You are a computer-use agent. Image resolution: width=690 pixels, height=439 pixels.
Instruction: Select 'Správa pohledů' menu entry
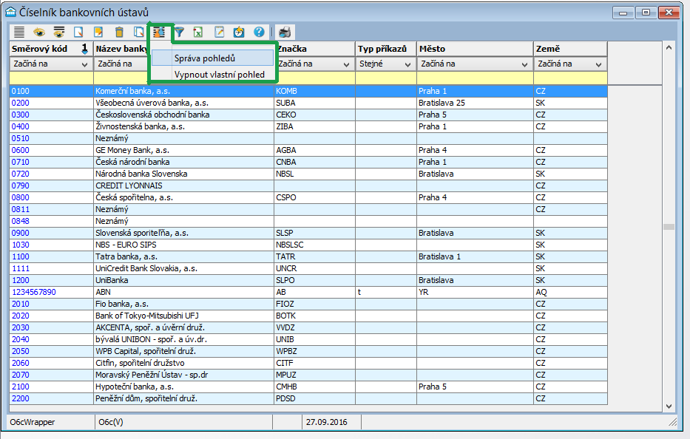[x=204, y=58]
